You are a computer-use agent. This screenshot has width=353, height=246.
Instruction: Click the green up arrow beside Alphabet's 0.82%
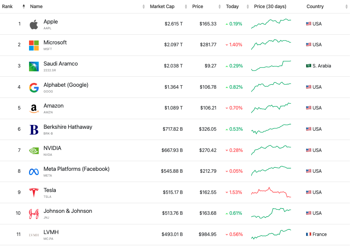[227, 87]
